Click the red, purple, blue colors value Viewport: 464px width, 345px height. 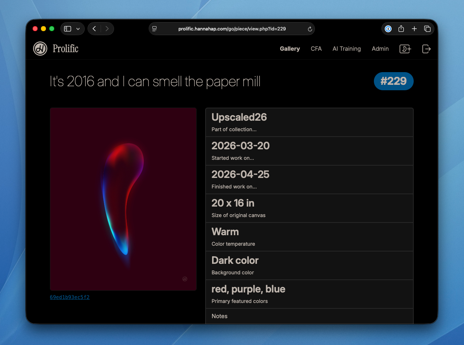[249, 289]
